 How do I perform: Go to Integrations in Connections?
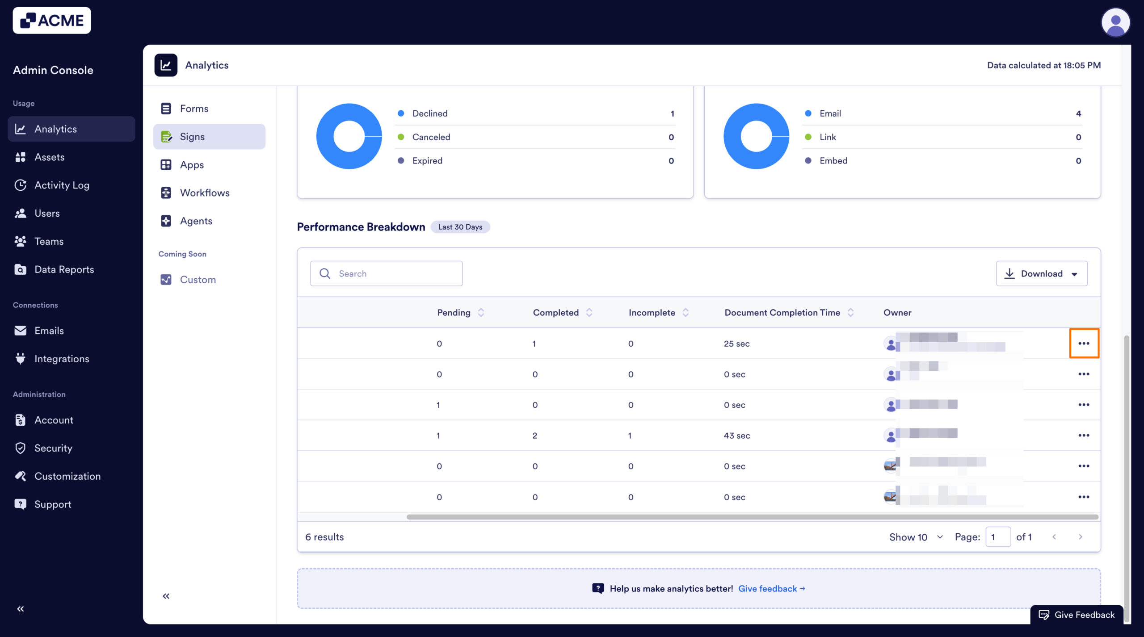(62, 359)
